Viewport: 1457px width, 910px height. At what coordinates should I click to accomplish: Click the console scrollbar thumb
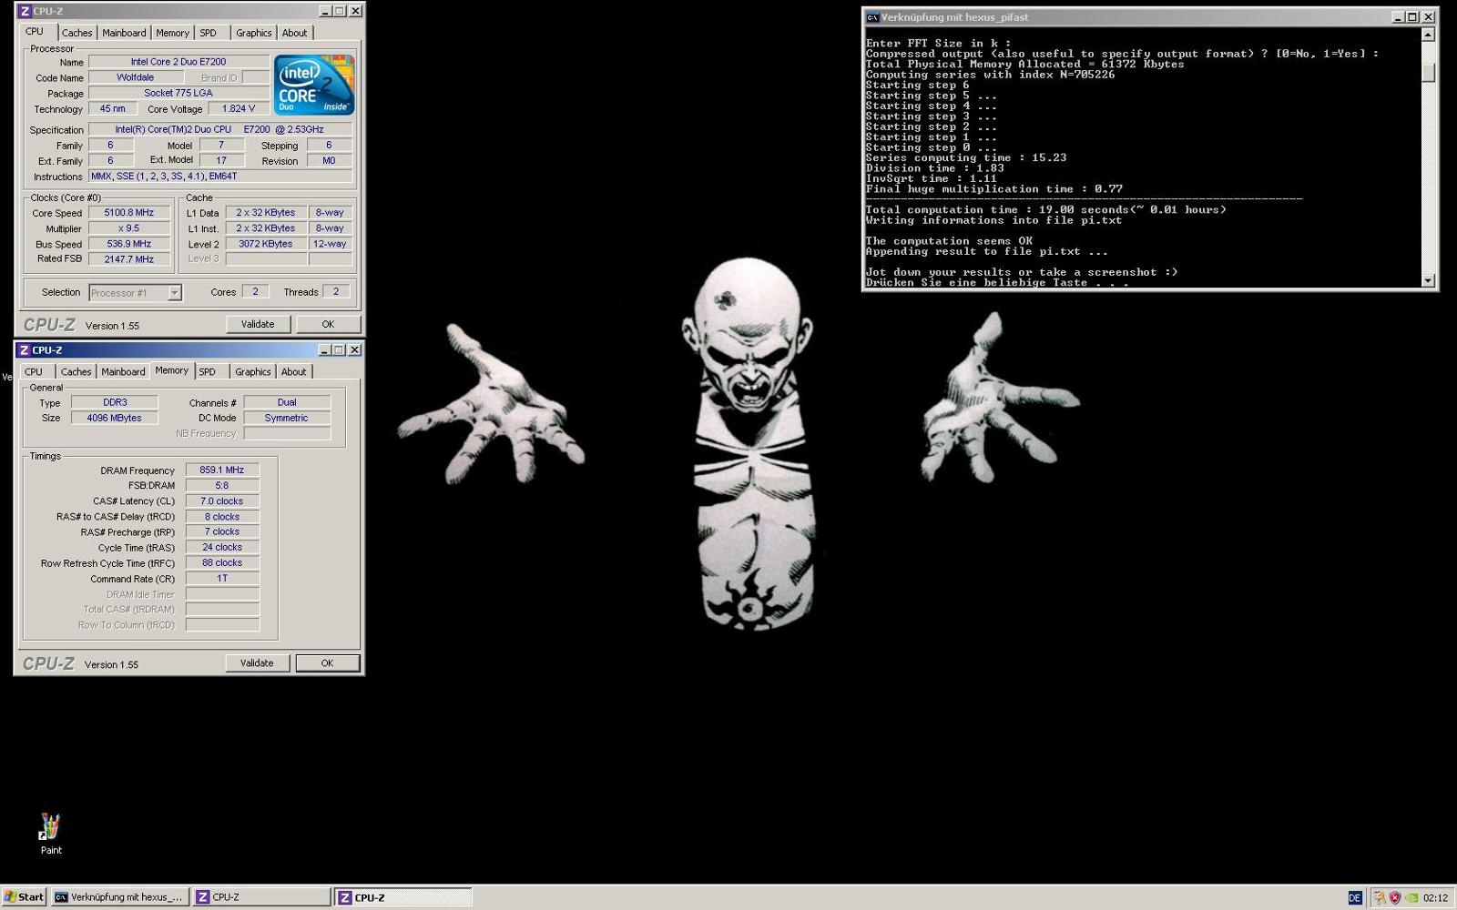[x=1428, y=73]
